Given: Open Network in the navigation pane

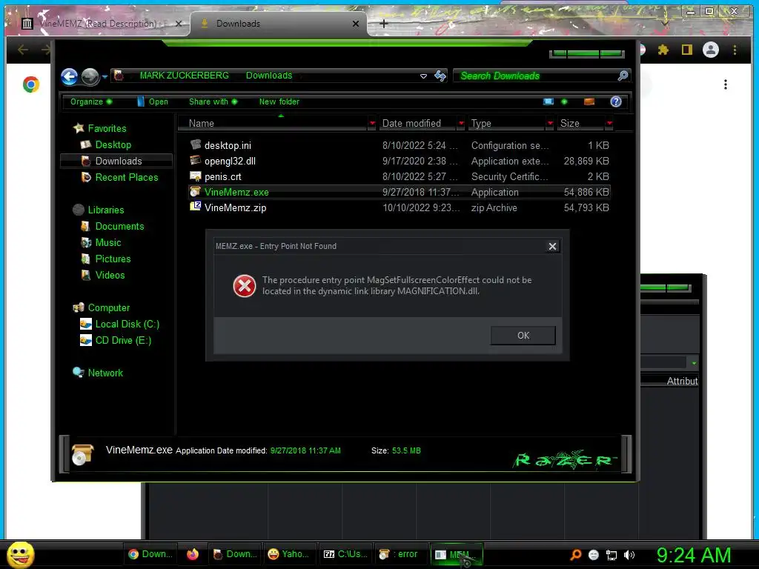Looking at the screenshot, I should click(x=105, y=373).
